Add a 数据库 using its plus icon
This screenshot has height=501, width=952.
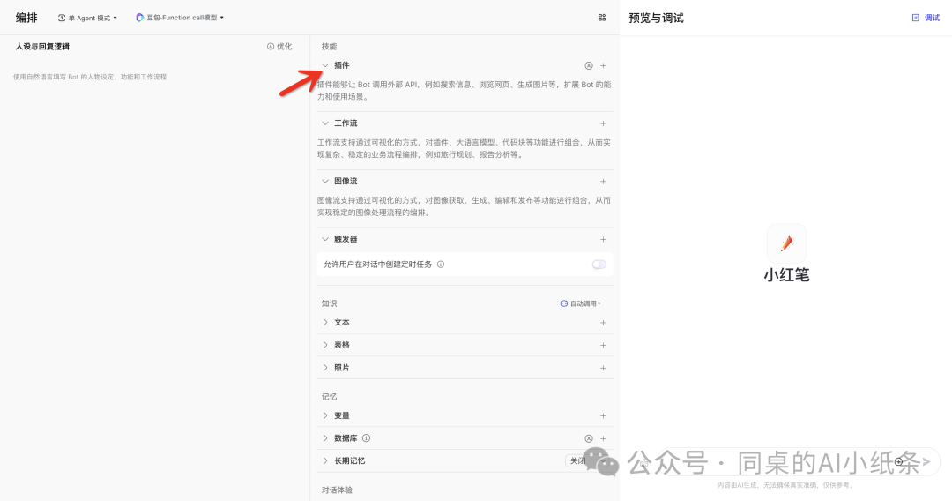coord(603,438)
